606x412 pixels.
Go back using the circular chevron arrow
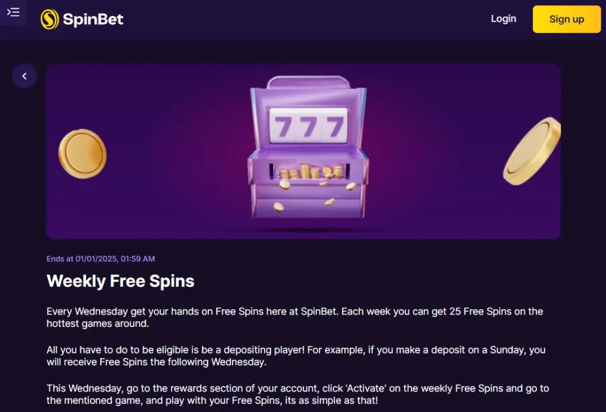[x=24, y=76]
